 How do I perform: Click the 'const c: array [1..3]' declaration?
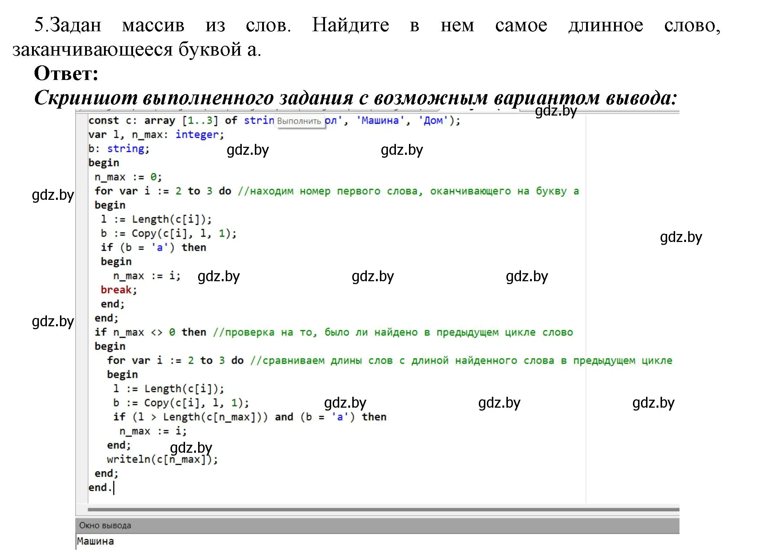click(153, 121)
